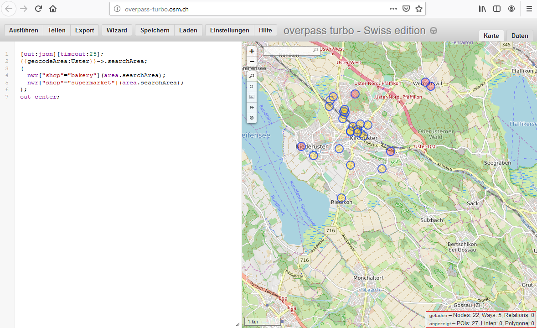The height and width of the screenshot is (328, 537).
Task: Toggle wide map view arrow button
Action: click(252, 107)
